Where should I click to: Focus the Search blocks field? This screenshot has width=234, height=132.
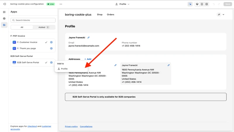coord(33,20)
